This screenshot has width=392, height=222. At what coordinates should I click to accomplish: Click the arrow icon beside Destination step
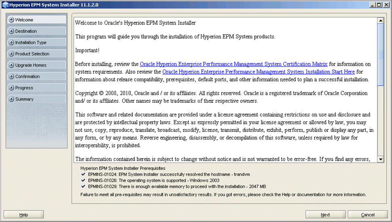point(11,31)
